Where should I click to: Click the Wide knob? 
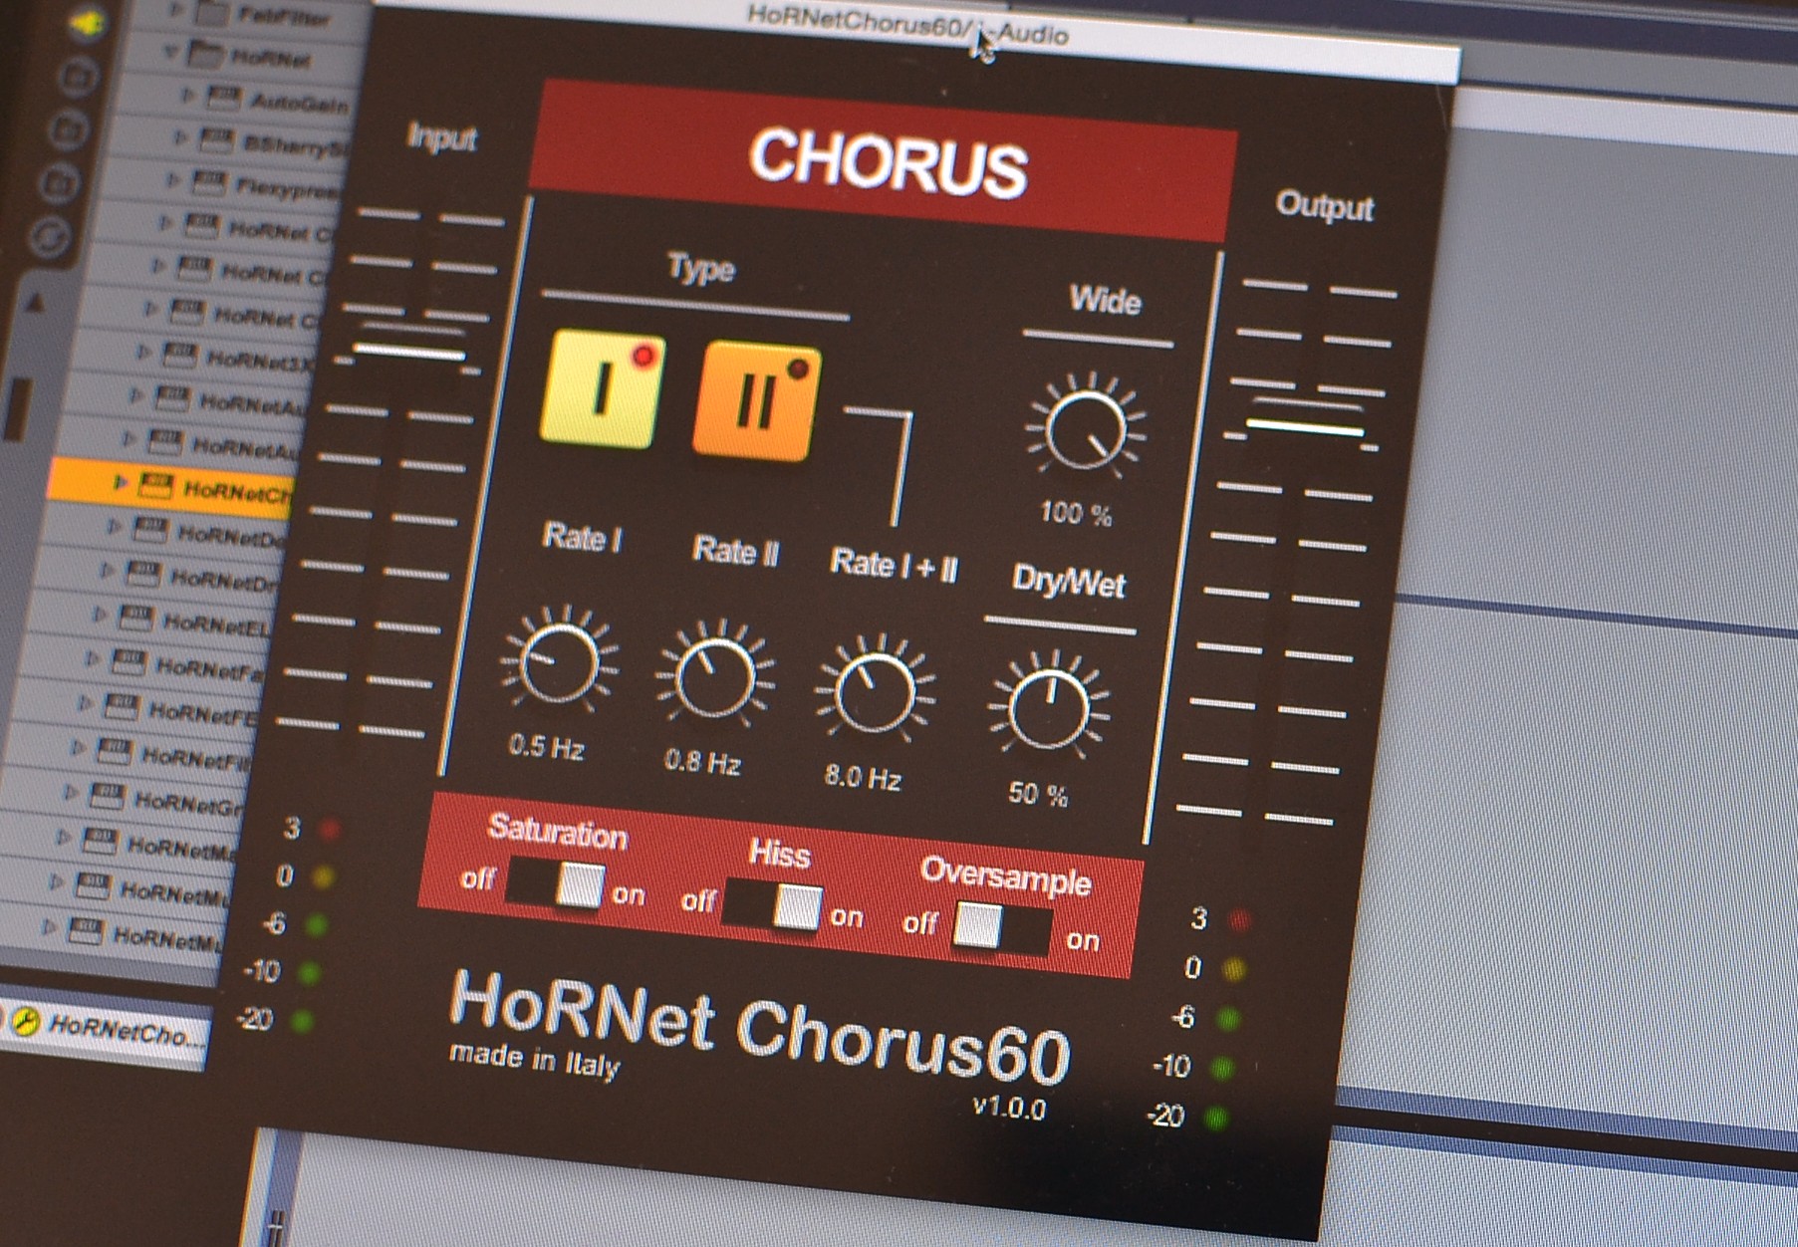pyautogui.click(x=1086, y=429)
